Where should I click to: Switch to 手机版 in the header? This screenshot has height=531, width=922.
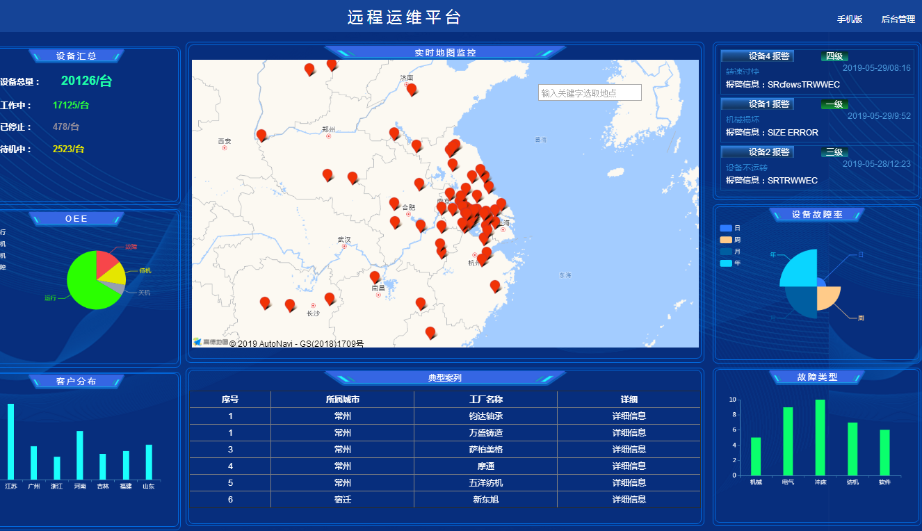(x=849, y=19)
